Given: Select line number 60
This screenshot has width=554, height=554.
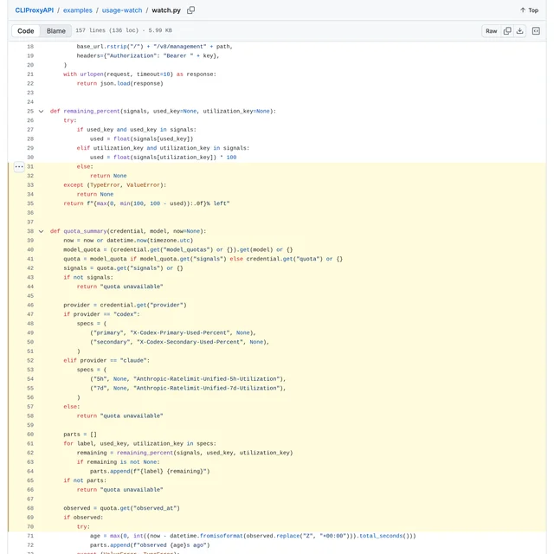Looking at the screenshot, I should click(30, 435).
